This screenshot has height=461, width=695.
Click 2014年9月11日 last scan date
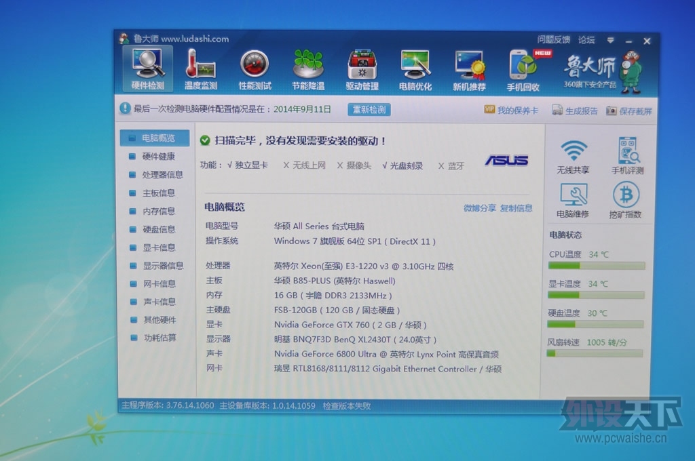pos(302,109)
